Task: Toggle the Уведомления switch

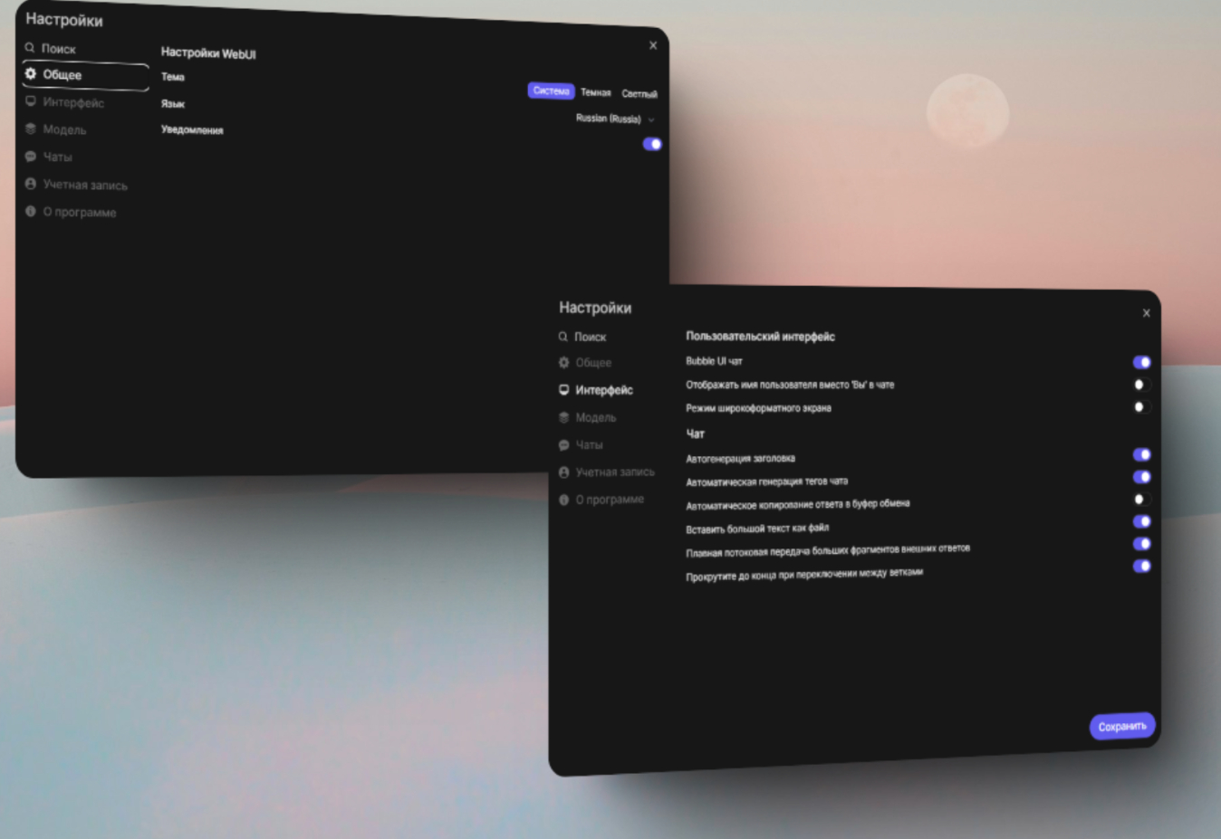Action: click(x=652, y=144)
